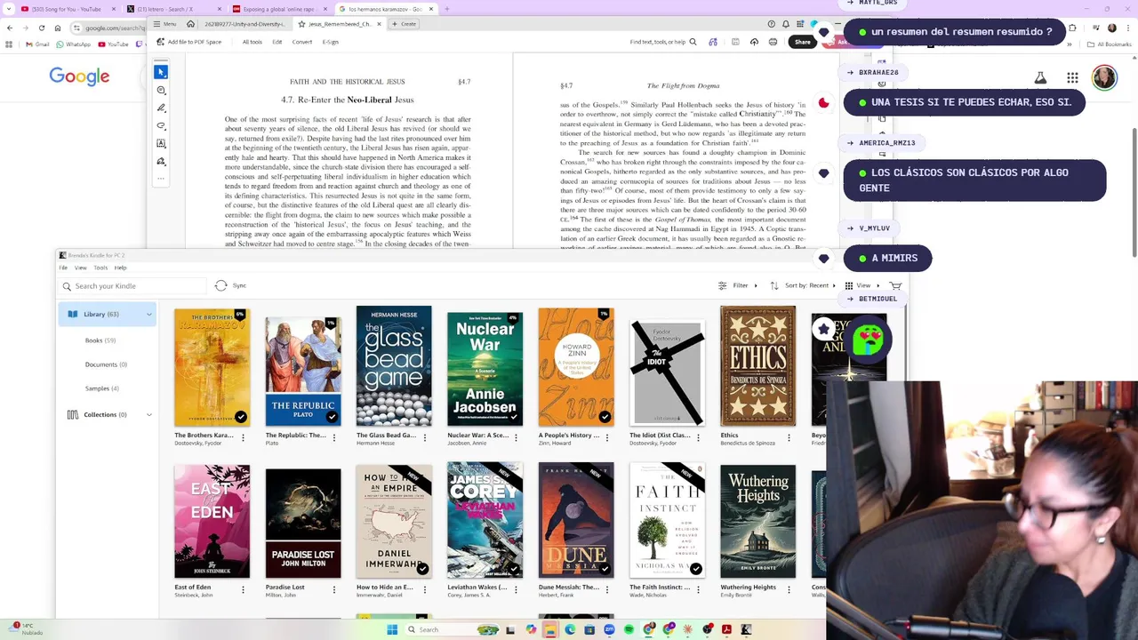Select Documents (0) in Kindle sidebar
Image resolution: width=1138 pixels, height=640 pixels.
point(106,364)
